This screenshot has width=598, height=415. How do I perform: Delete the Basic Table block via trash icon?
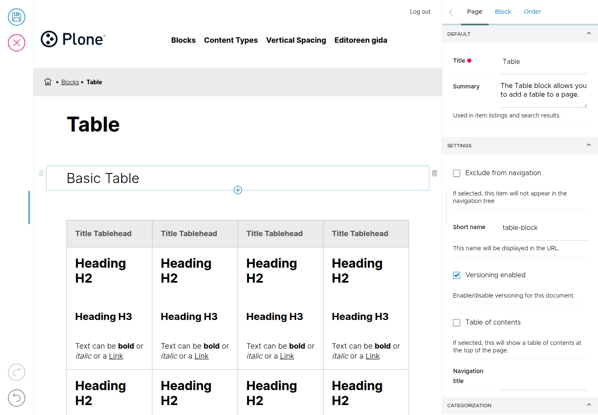pyautogui.click(x=434, y=173)
